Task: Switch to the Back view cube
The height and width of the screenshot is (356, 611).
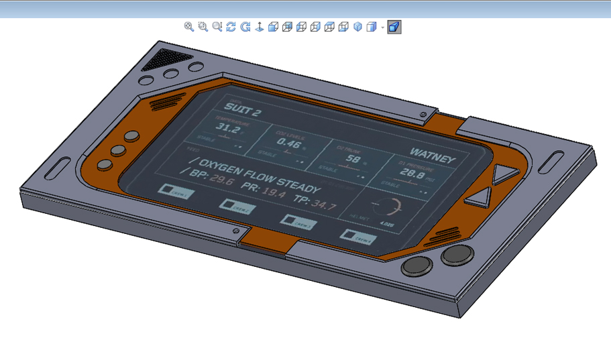Action: click(x=287, y=27)
